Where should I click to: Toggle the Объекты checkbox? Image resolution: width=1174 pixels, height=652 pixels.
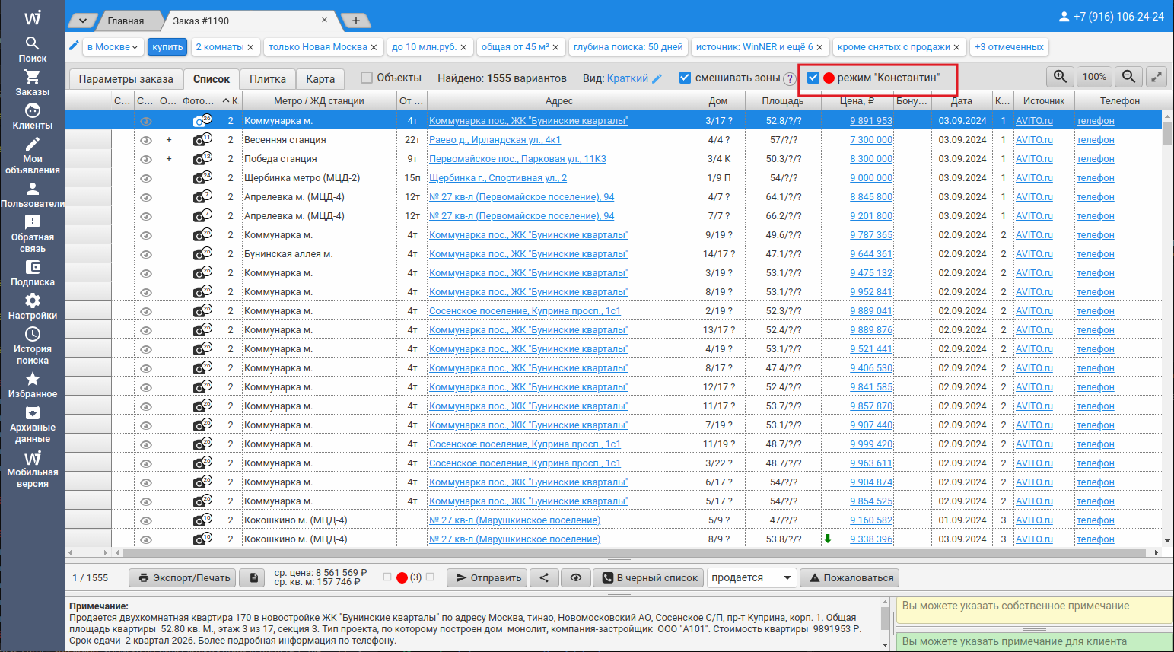367,78
